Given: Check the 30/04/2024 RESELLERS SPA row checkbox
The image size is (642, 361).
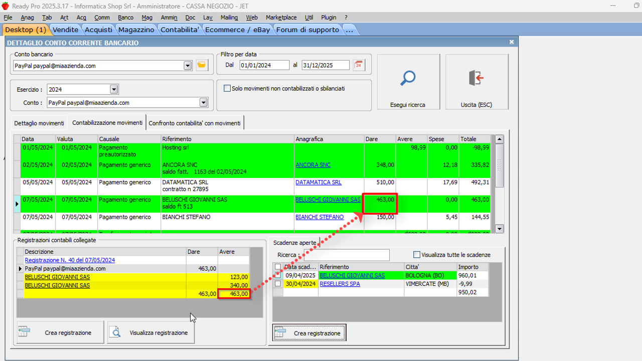Looking at the screenshot, I should tap(278, 283).
